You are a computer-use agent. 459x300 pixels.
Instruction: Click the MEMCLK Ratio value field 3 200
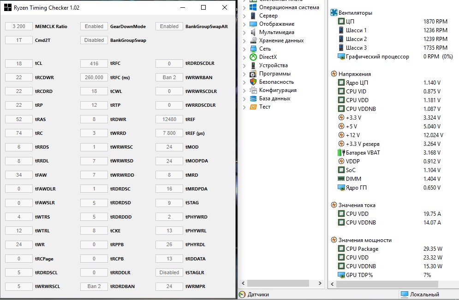[x=19, y=26]
